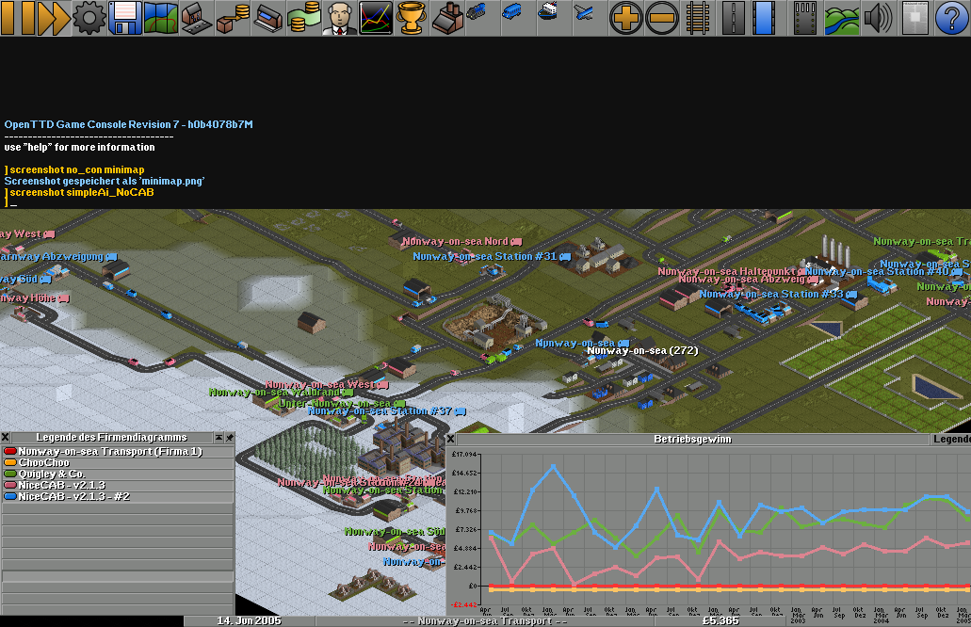Image resolution: width=971 pixels, height=627 pixels.
Task: Close the Legende des Firmendiagramms window
Action: (x=5, y=438)
